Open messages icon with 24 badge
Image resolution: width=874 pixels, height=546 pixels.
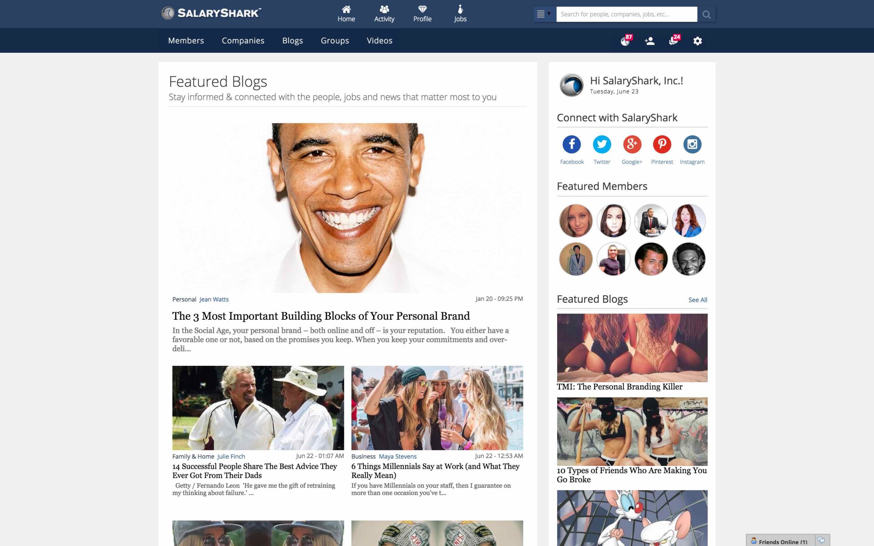tap(673, 41)
